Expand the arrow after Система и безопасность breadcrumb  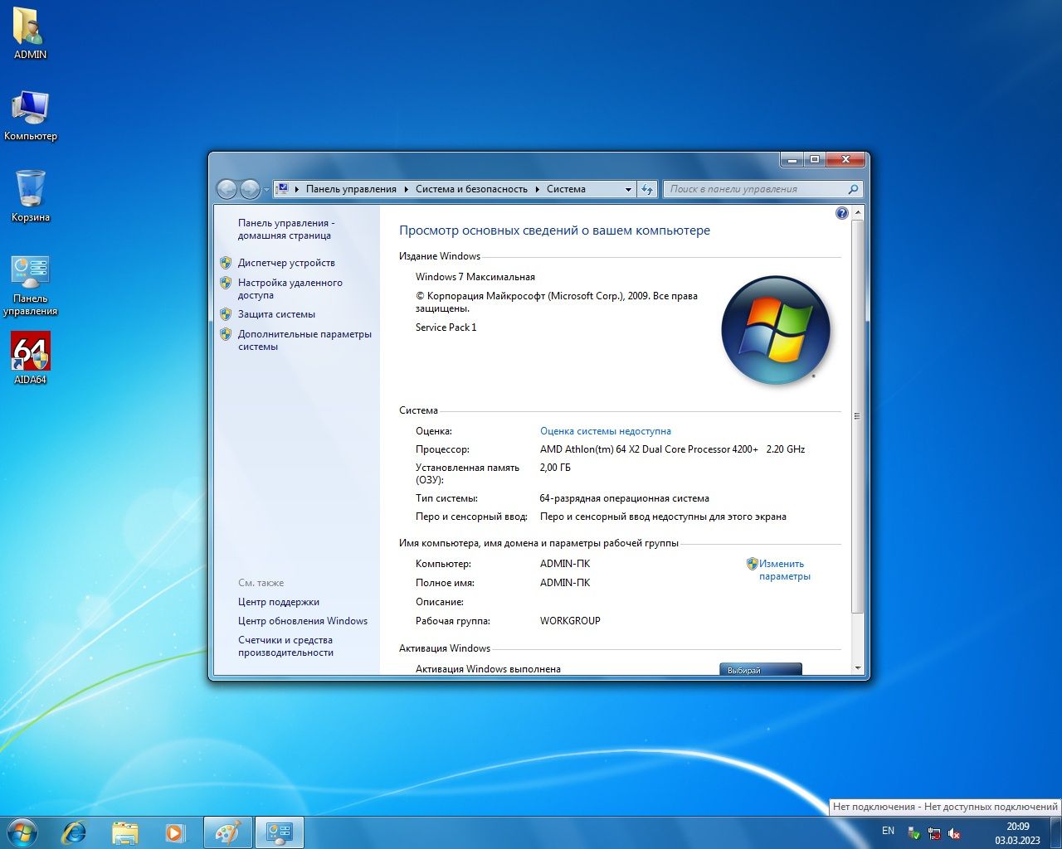[537, 189]
